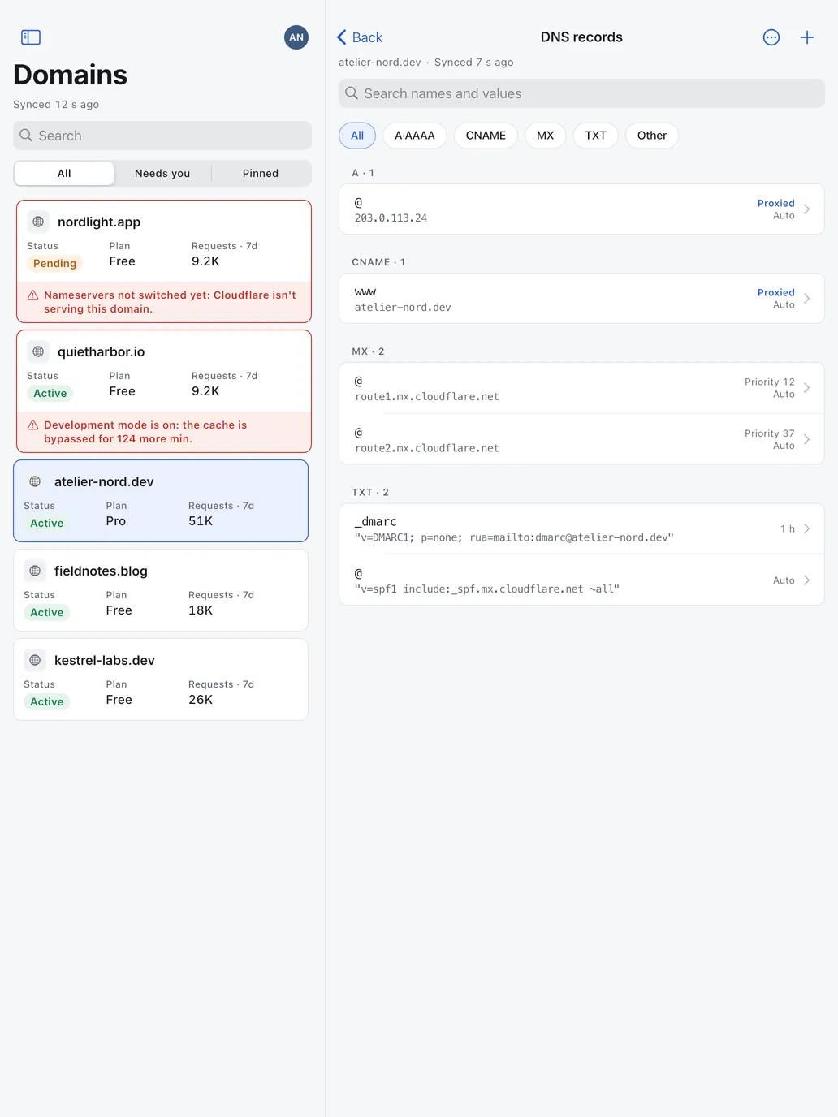
Task: Select the All record filter chip
Action: pos(357,136)
